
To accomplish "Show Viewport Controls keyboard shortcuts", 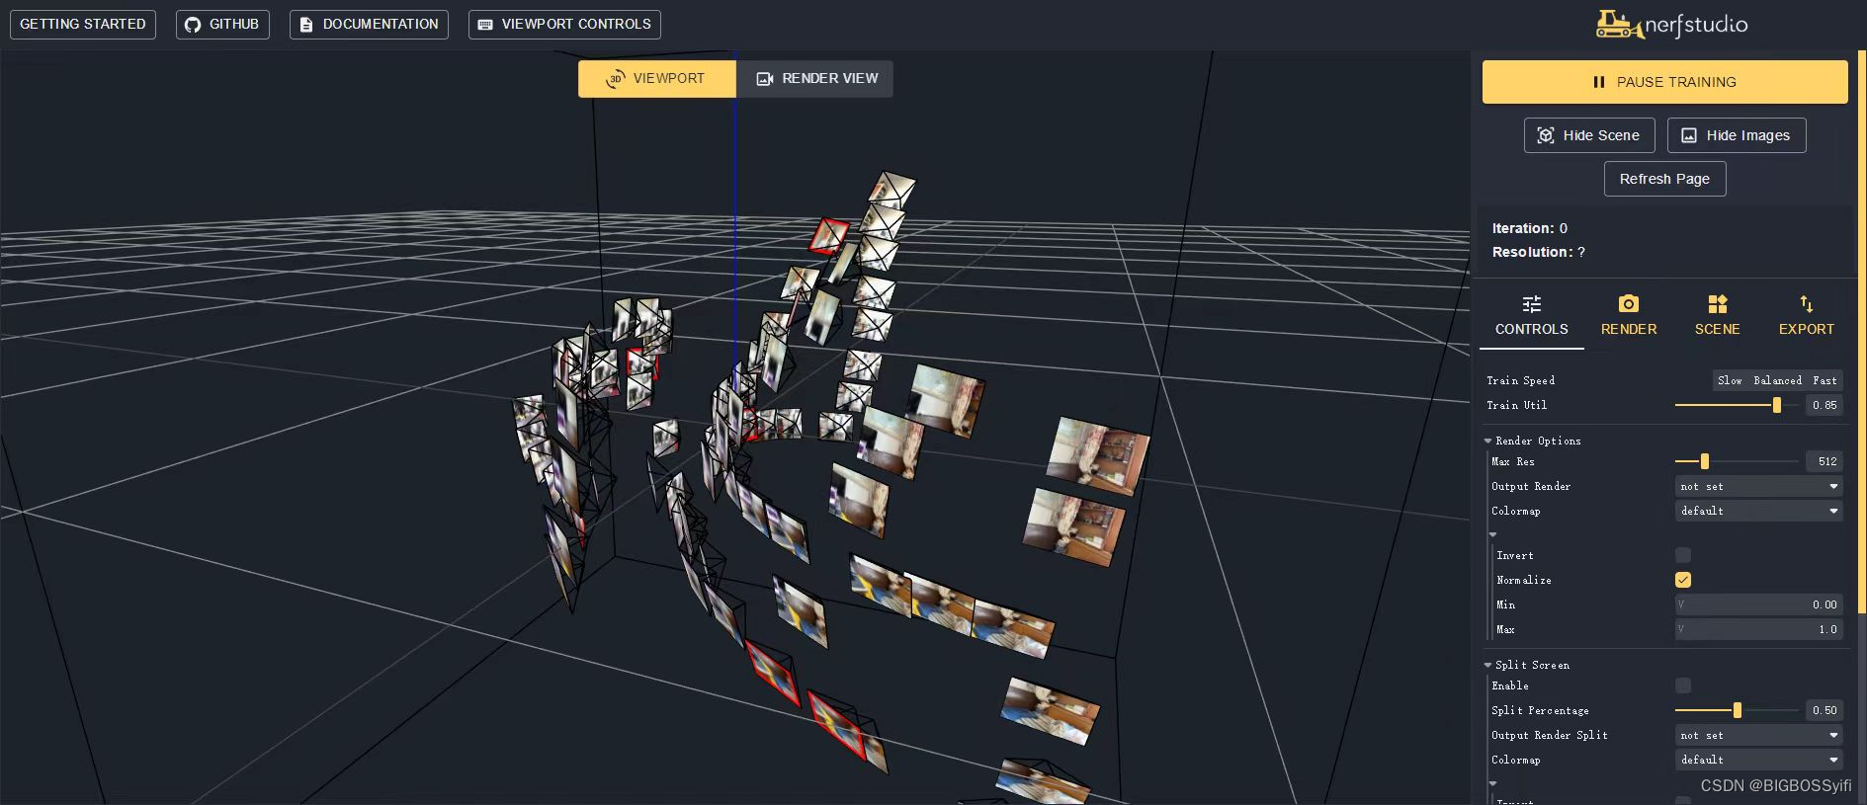I will (564, 25).
